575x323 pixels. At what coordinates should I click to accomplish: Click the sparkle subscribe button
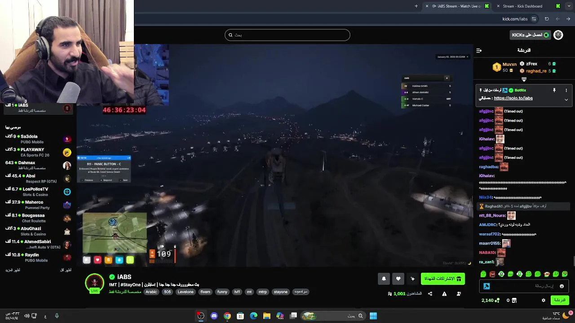coord(412,279)
